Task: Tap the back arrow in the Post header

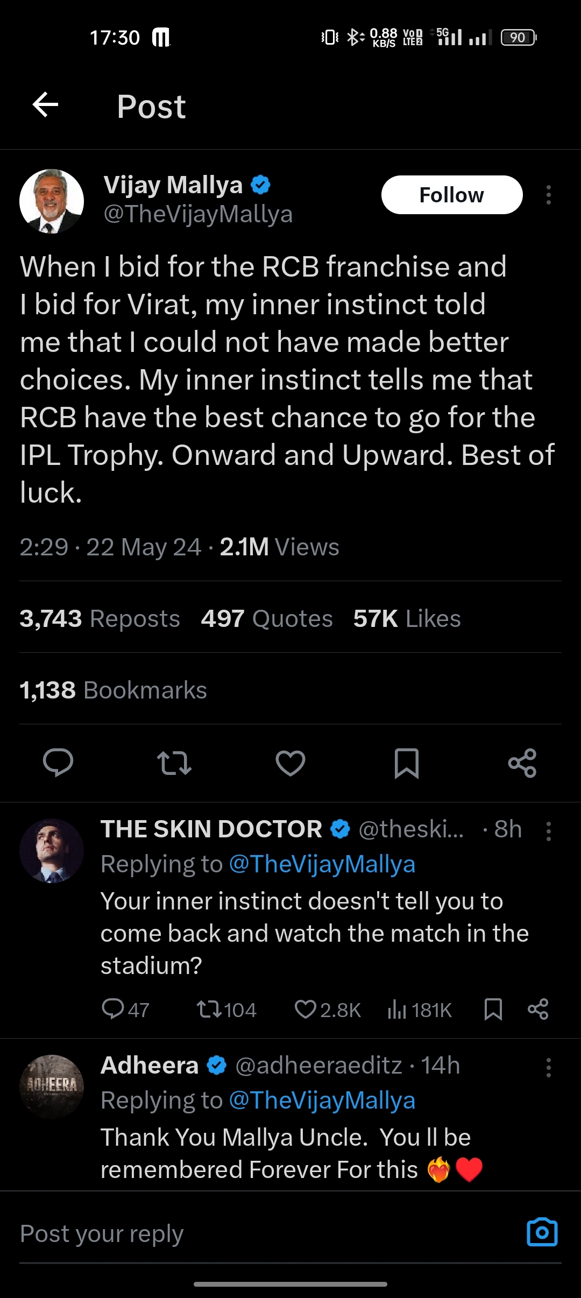Action: tap(46, 104)
